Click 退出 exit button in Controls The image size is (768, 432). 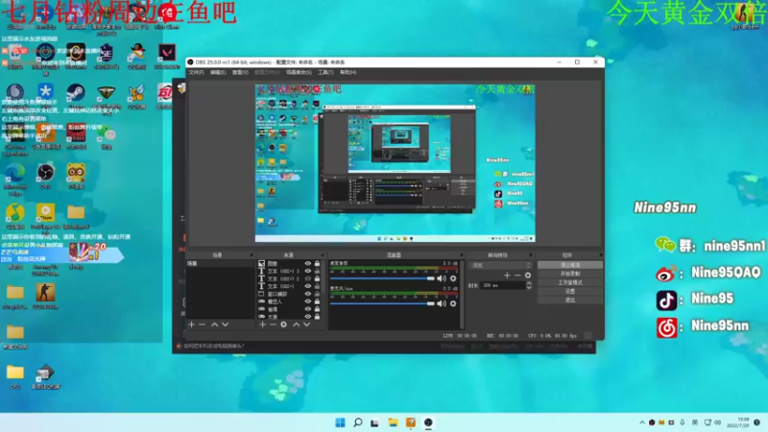[570, 300]
